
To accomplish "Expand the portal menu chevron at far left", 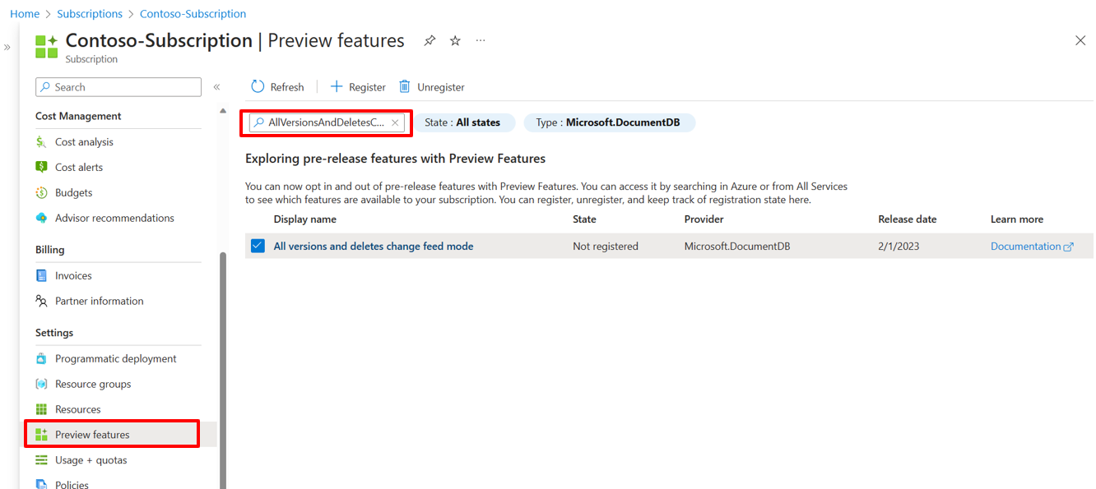I will pyautogui.click(x=7, y=48).
